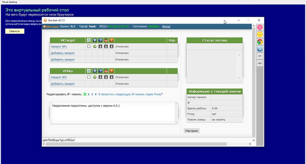Viewport: 306px width, 164px height.
Task: Click the Онлайн status text
Action: click(154, 26)
